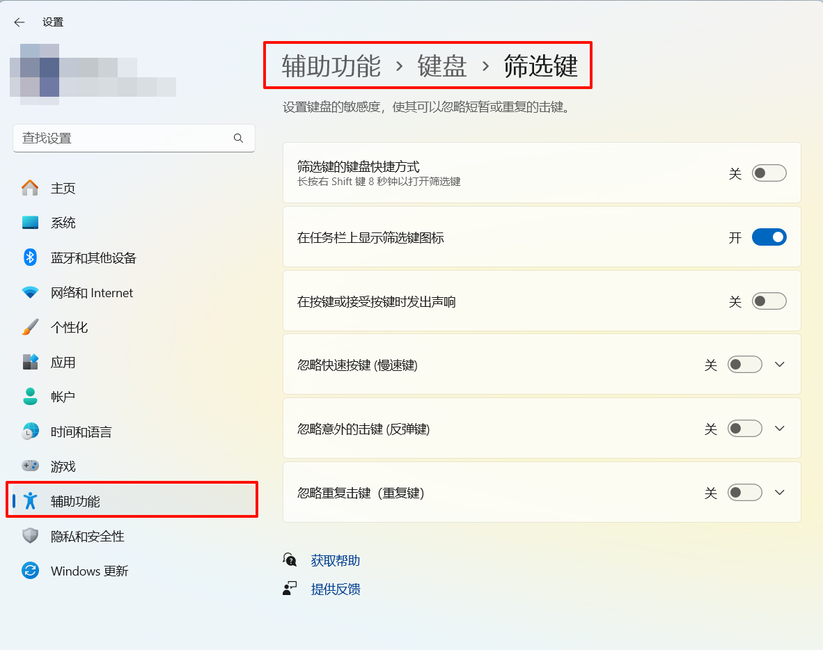Click the Bluetooth icon in sidebar
This screenshot has width=823, height=650.
[30, 257]
